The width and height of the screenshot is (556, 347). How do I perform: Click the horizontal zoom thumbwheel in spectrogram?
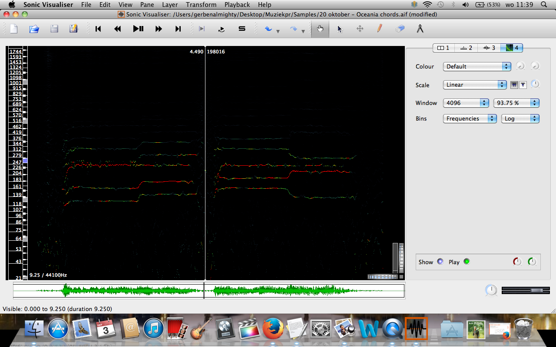[383, 277]
